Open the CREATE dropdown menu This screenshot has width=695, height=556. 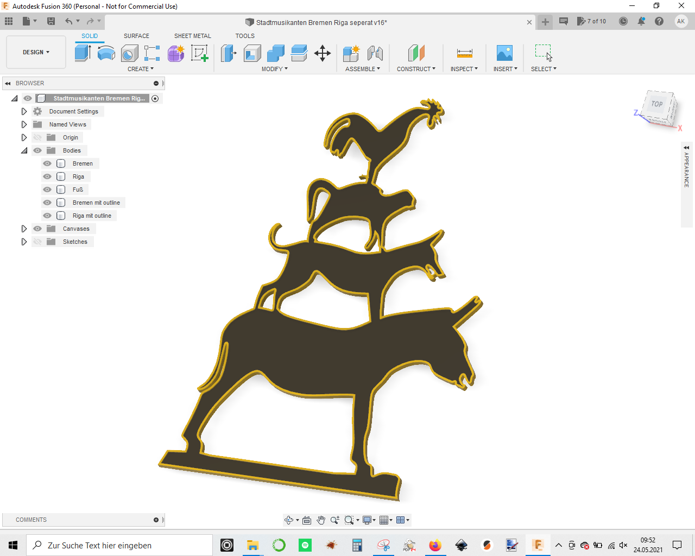141,69
